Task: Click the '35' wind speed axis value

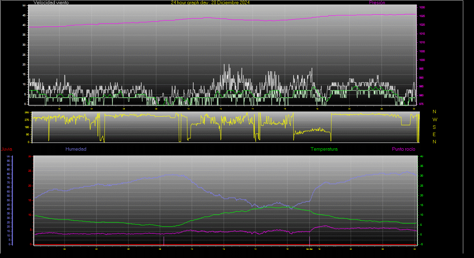Action: [24, 35]
